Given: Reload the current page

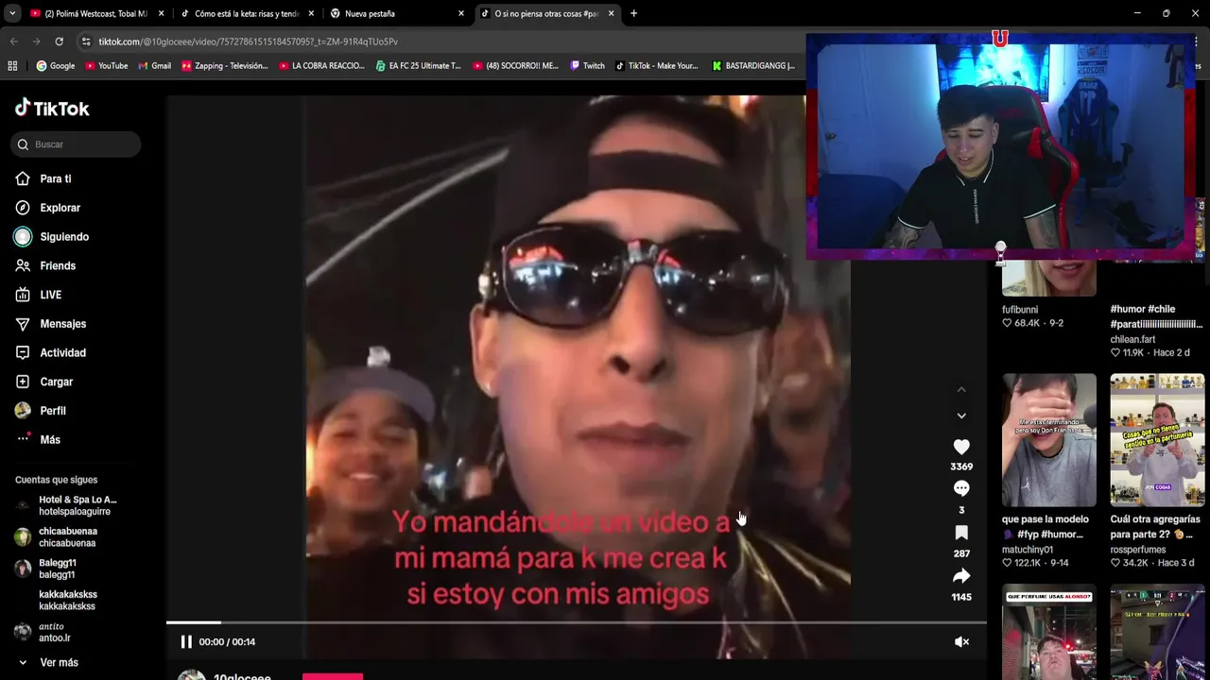Looking at the screenshot, I should coord(59,42).
